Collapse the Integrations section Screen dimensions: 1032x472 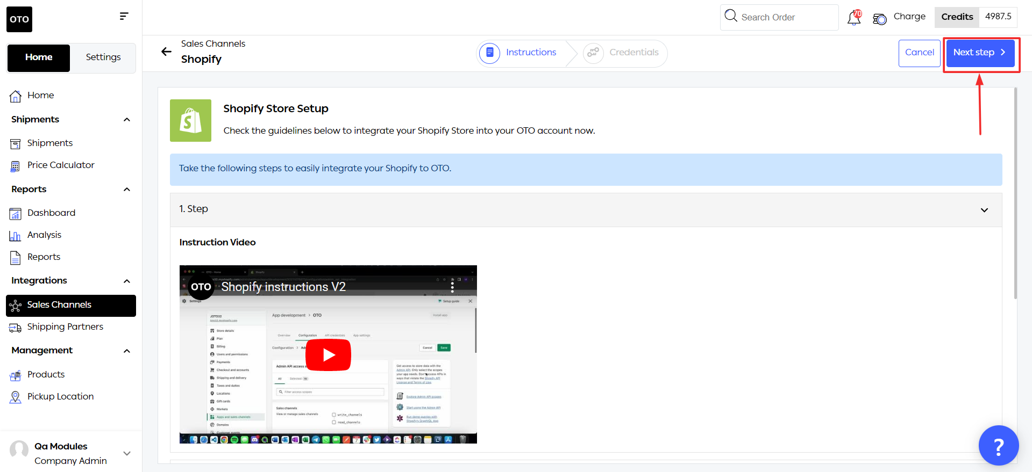[127, 281]
